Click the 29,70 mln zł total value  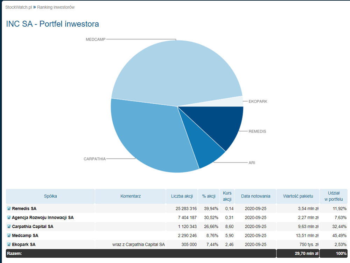307,254
